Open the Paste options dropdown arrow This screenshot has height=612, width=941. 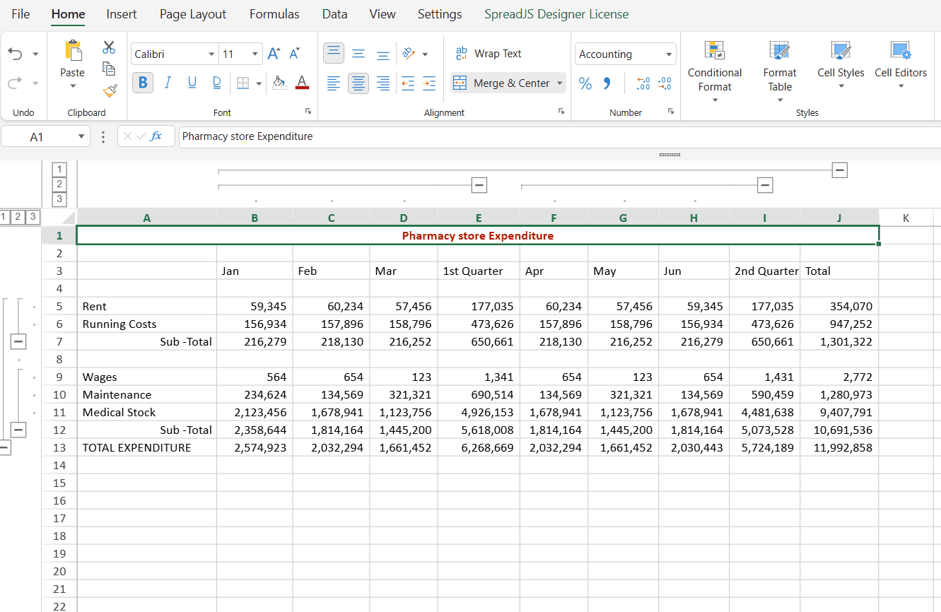tap(73, 87)
